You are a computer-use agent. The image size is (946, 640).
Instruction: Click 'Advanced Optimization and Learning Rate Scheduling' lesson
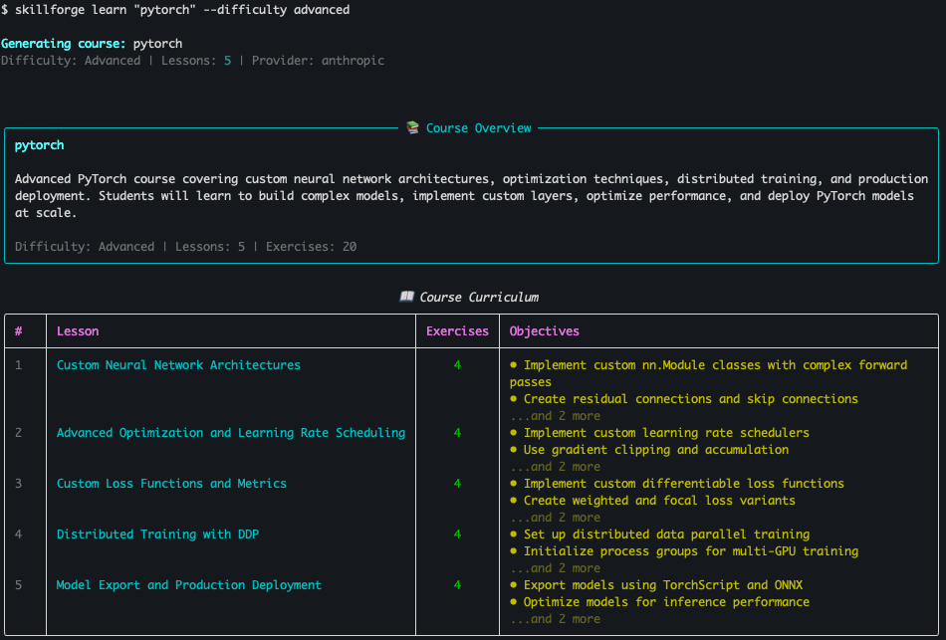(x=231, y=433)
